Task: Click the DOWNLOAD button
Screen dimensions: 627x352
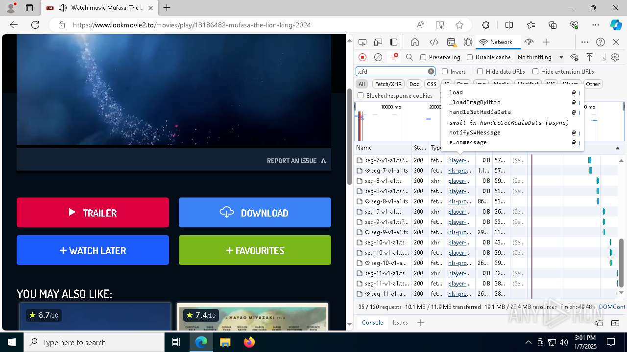Action: click(255, 213)
